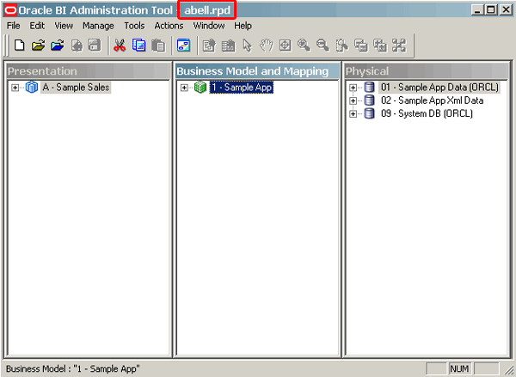
Task: Click the abell.rpd file name in title bar
Action: coord(207,10)
